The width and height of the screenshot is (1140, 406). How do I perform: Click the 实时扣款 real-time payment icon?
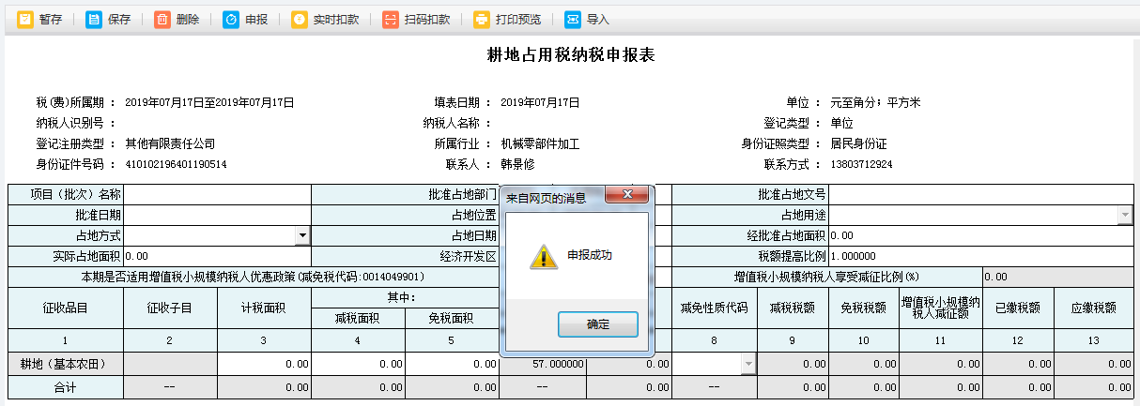(x=300, y=19)
